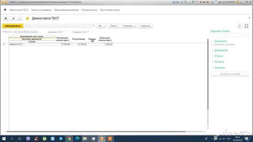
Task: Open Деньги касса ТЕСТ favorites link
Action: 19,10
